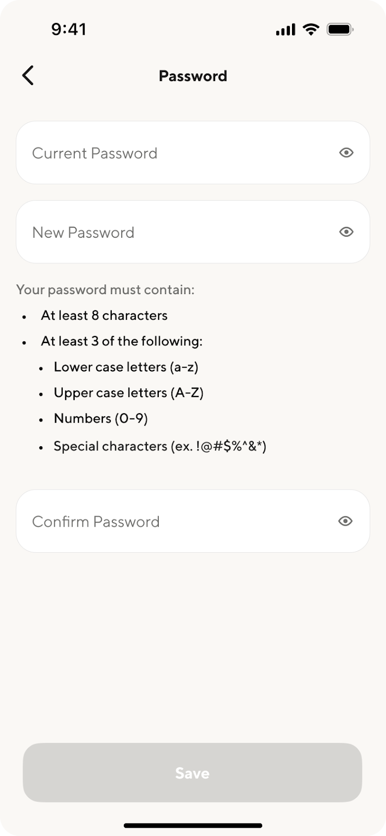
Task: Tap the battery indicator icon
Action: click(x=340, y=29)
